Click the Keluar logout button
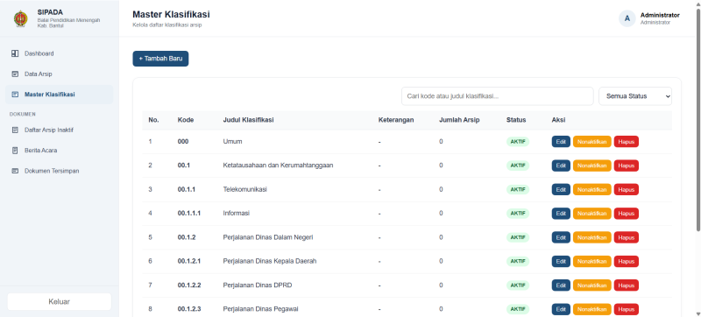 [x=59, y=302]
